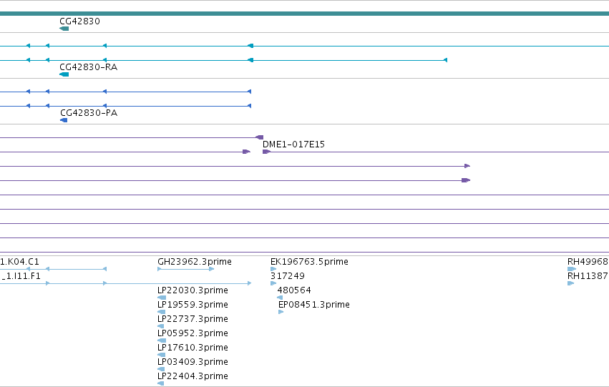Click the LP03409.3prime arrow glyph
Screen dimensions: 609x387
tap(161, 369)
